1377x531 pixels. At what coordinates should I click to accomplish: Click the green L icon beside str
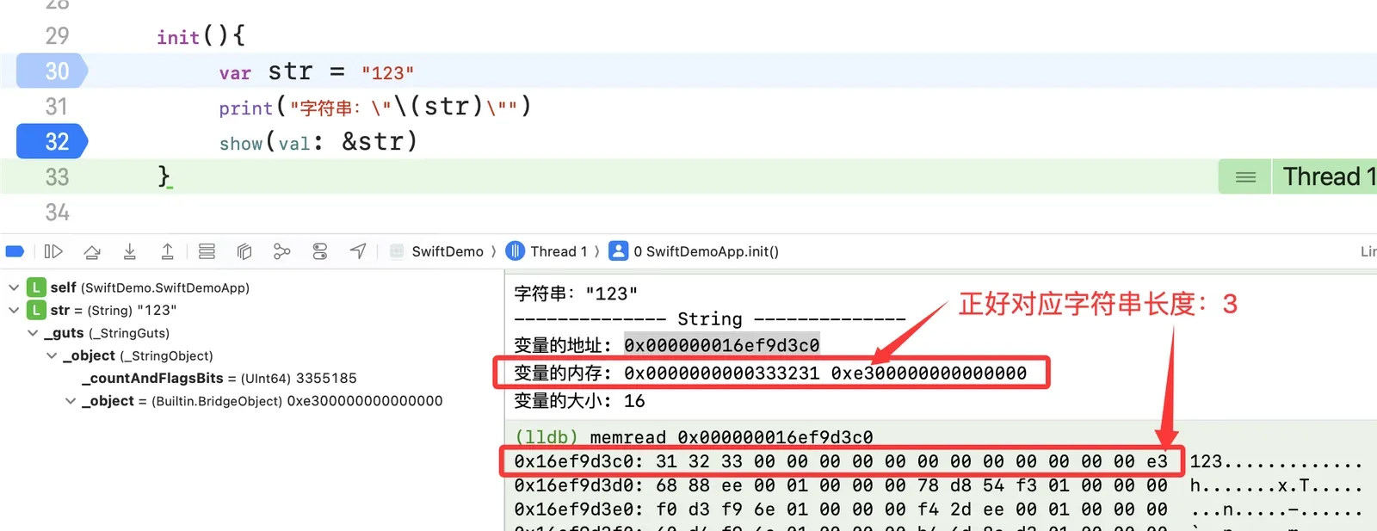click(x=35, y=310)
